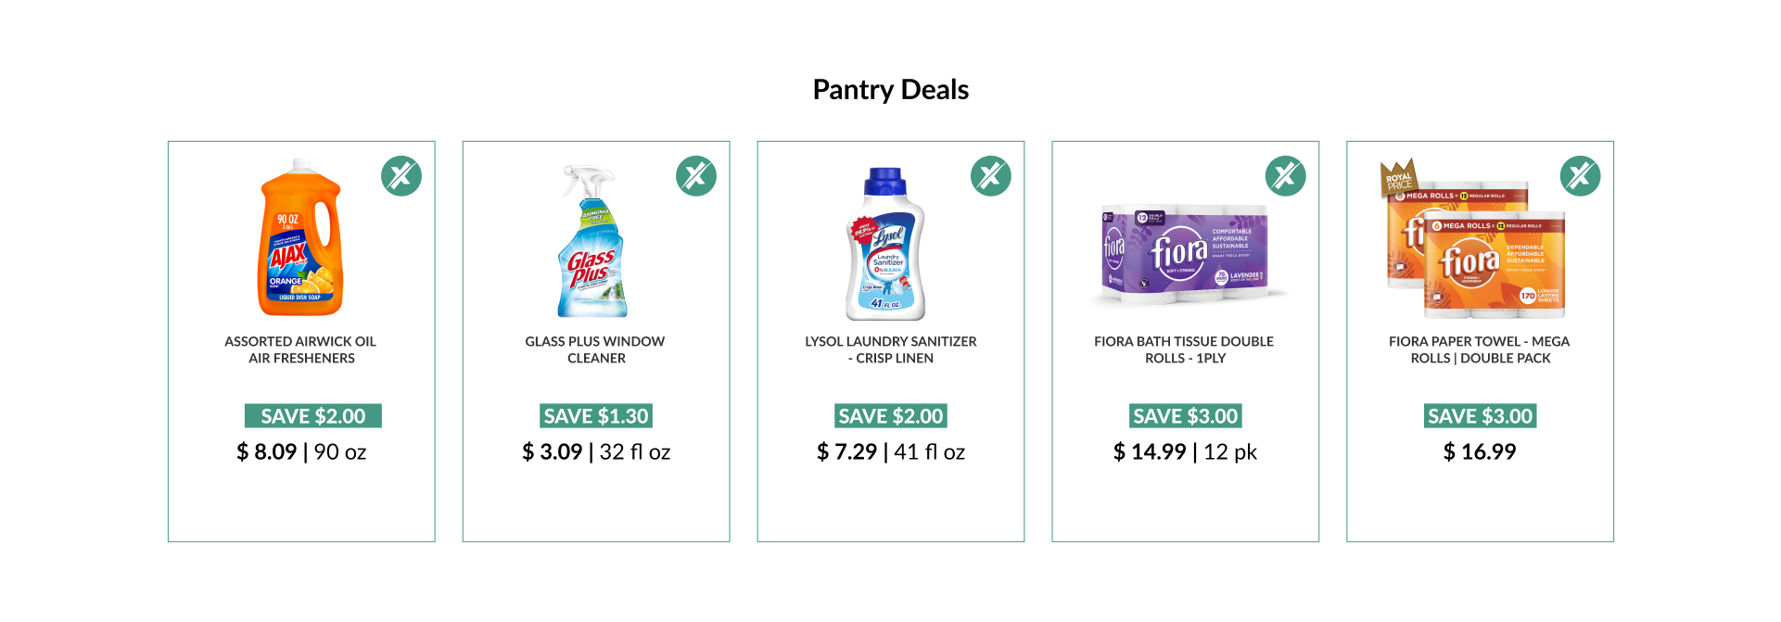Open Lysol Laundry Sanitizer bottle image
Screen dimensions: 1781x622
(x=887, y=244)
